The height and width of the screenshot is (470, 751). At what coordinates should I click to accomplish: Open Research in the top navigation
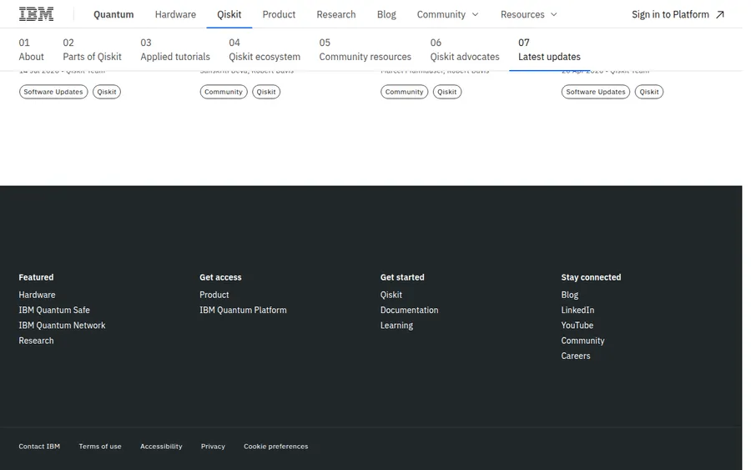(x=335, y=15)
